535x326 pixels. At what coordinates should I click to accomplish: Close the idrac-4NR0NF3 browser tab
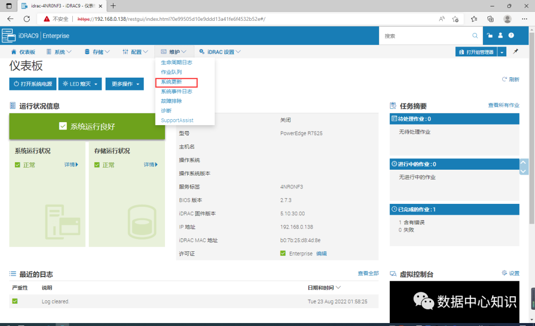(x=100, y=6)
